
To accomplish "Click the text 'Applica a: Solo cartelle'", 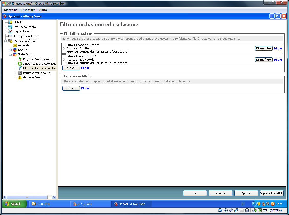I will (x=80, y=60).
